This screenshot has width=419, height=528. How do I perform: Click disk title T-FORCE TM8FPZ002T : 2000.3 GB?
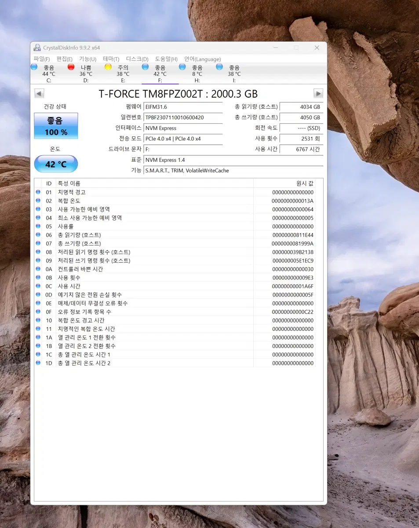point(178,94)
